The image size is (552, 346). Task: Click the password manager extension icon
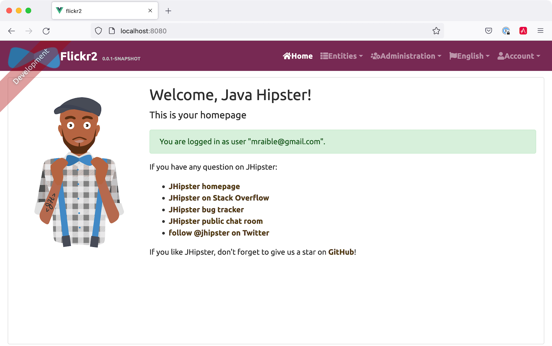click(x=506, y=31)
